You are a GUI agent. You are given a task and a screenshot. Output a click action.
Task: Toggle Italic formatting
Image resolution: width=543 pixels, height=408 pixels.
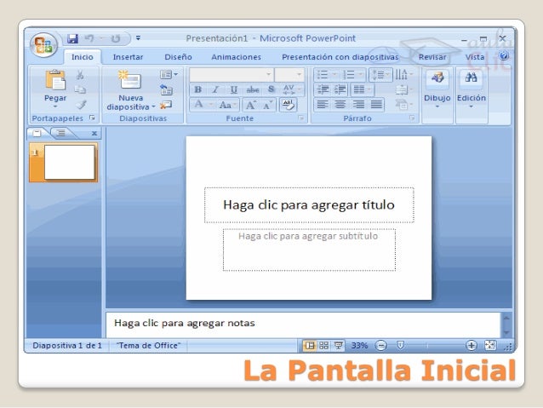pyautogui.click(x=215, y=89)
